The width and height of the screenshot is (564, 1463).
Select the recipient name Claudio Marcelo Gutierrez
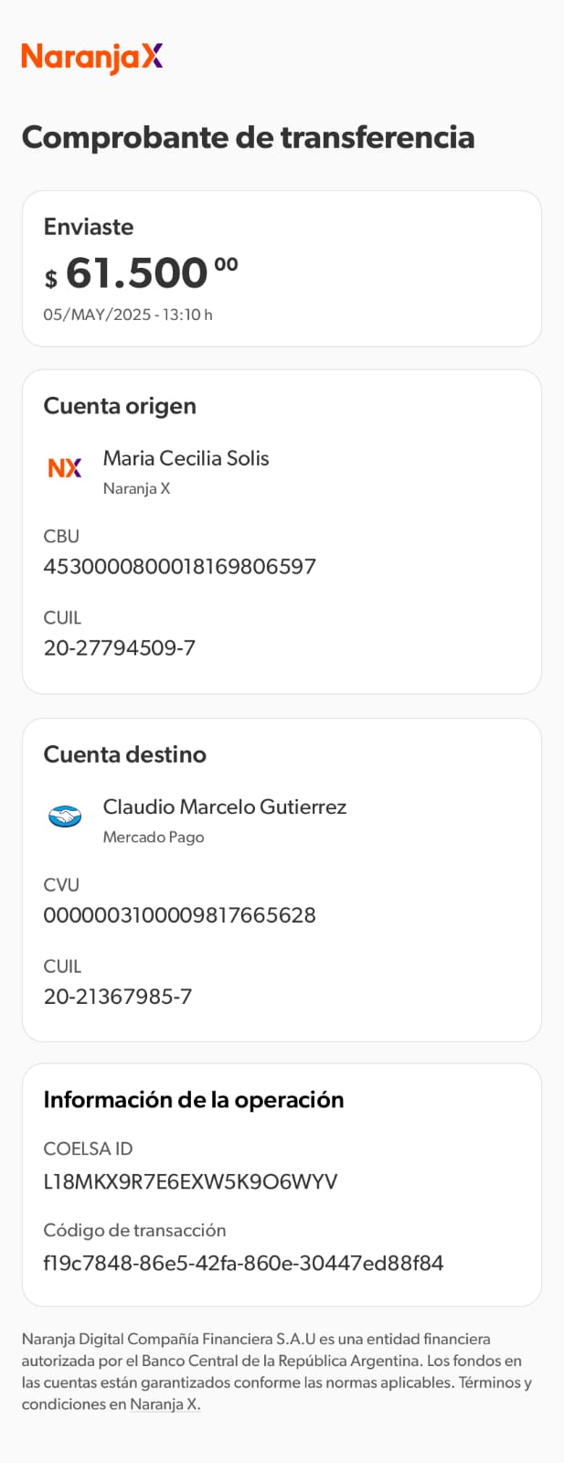point(225,806)
